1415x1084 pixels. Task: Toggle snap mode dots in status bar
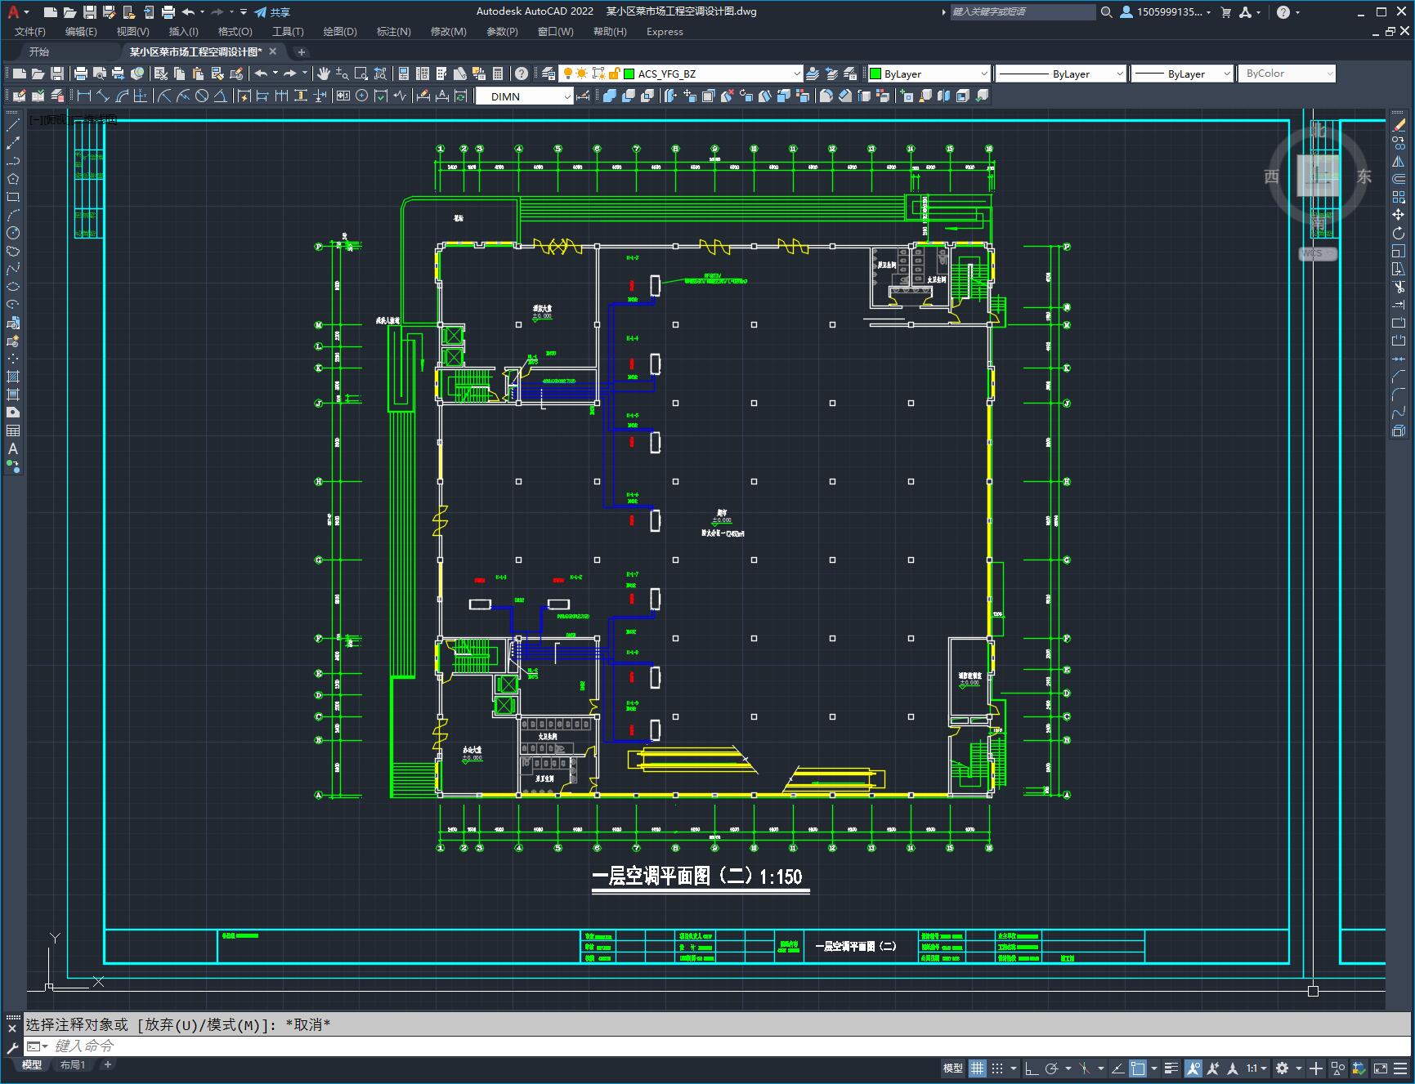pos(997,1068)
